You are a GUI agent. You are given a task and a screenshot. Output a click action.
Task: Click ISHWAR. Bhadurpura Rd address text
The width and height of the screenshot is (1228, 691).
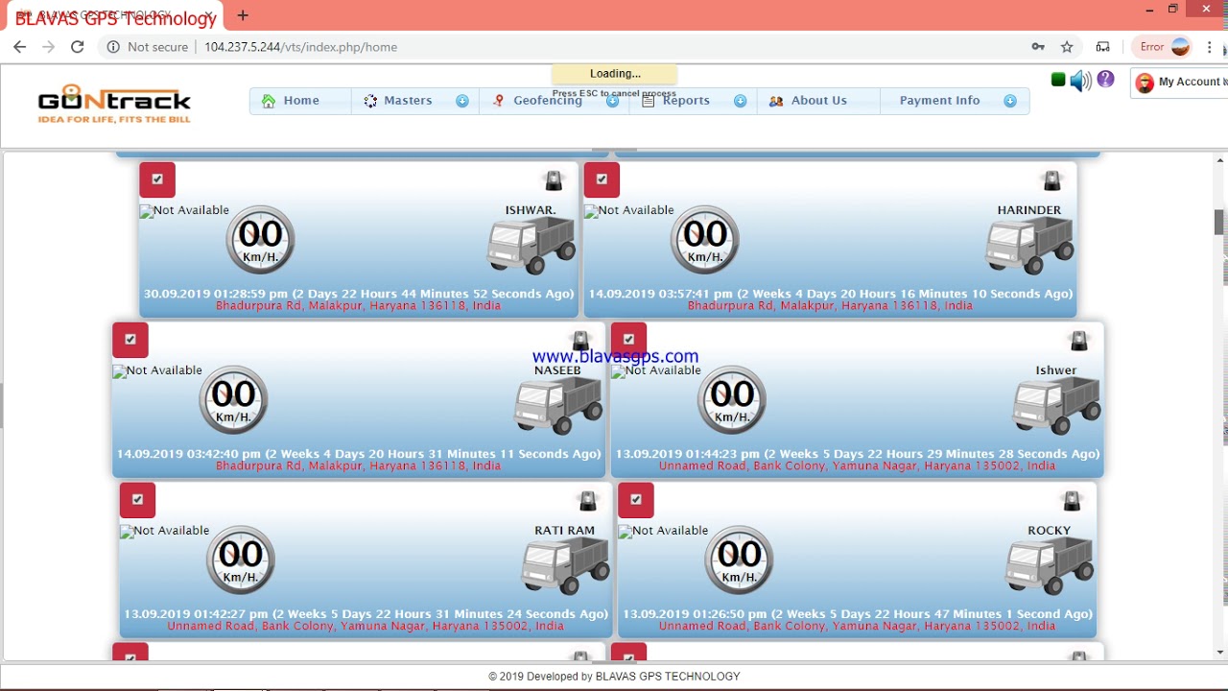coord(357,306)
